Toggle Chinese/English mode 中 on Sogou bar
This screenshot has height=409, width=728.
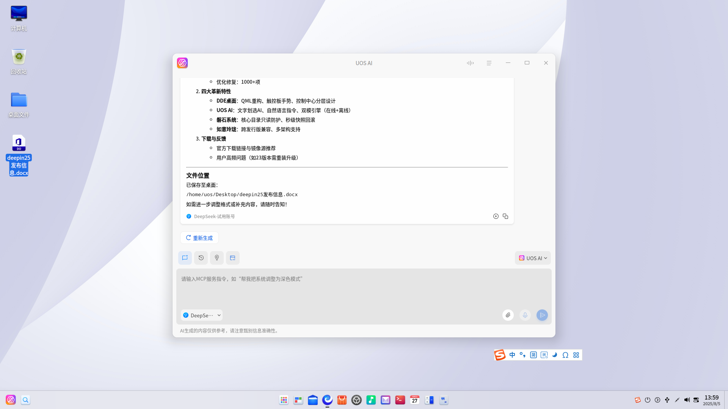512,355
